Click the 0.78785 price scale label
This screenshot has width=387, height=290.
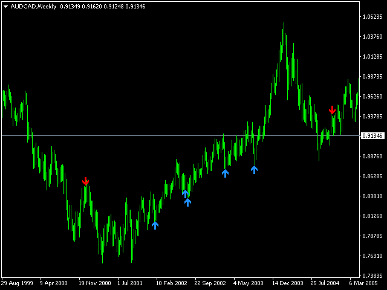(x=372, y=236)
